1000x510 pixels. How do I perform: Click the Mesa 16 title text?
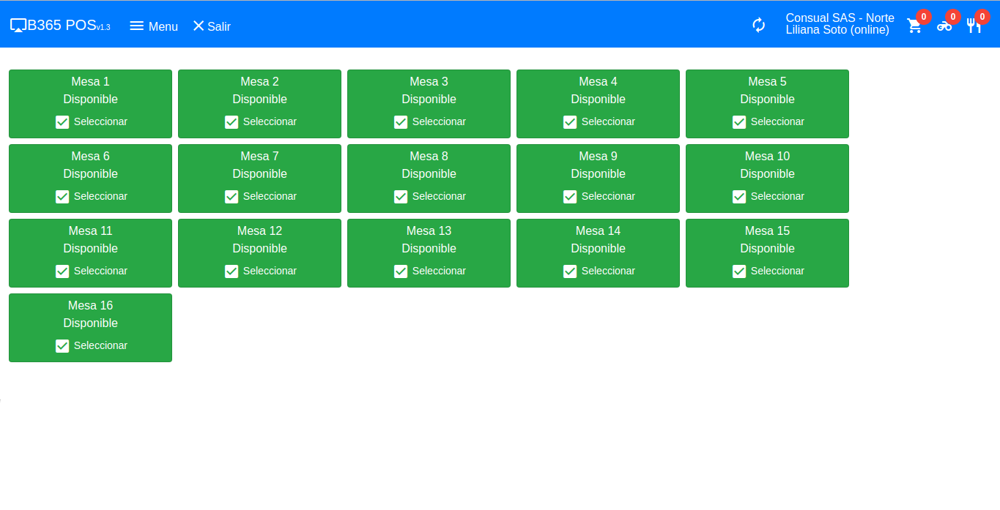[91, 306]
